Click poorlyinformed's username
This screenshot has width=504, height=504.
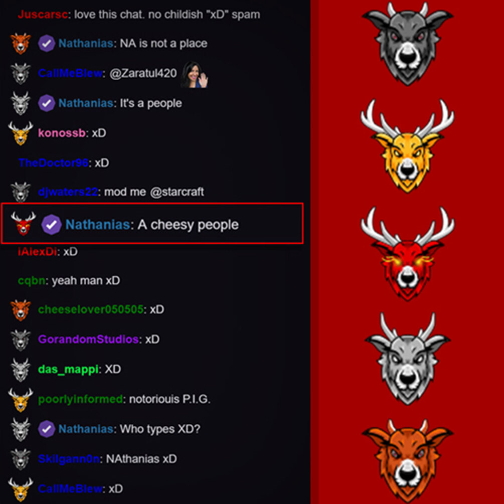[80, 399]
